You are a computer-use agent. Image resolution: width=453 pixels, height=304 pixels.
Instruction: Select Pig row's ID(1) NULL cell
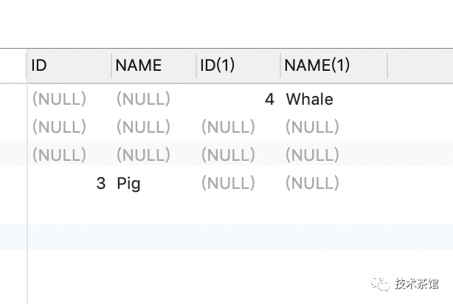228,183
